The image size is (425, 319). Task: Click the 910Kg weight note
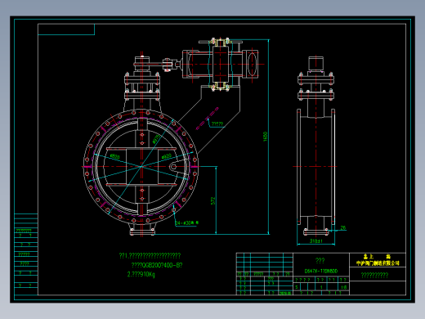tap(141, 274)
